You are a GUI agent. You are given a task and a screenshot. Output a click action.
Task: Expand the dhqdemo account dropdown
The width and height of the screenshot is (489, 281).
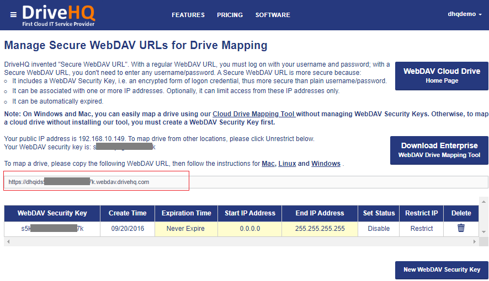pos(465,14)
